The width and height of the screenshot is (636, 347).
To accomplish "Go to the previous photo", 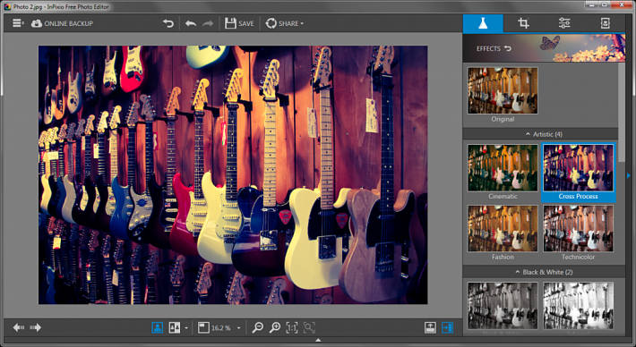I will click(x=19, y=327).
